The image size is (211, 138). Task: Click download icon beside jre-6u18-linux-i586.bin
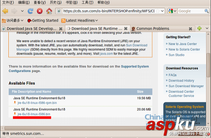[15, 114]
